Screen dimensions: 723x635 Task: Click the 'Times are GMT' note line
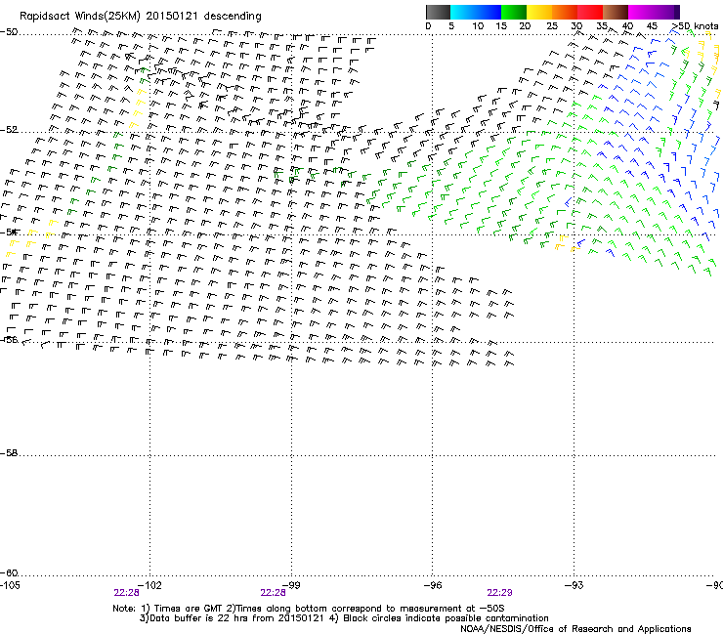tap(309, 609)
